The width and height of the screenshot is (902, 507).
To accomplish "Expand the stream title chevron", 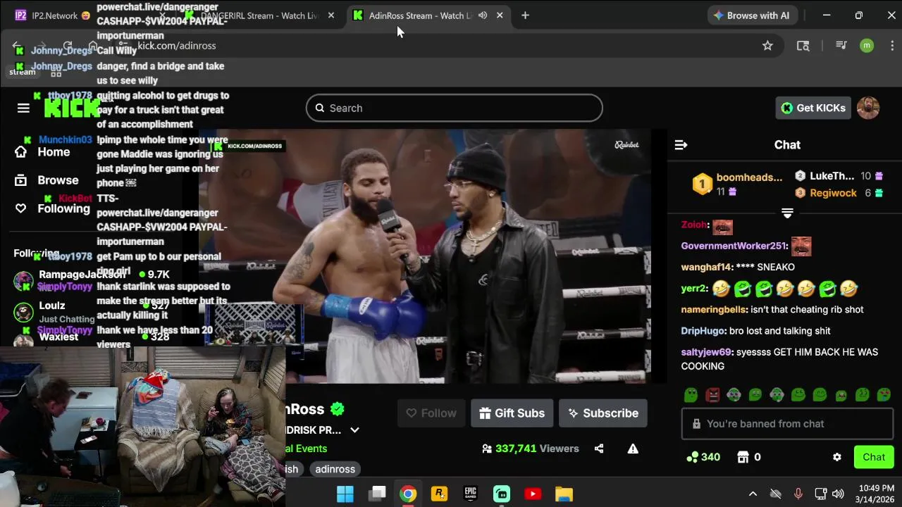I will 354,430.
